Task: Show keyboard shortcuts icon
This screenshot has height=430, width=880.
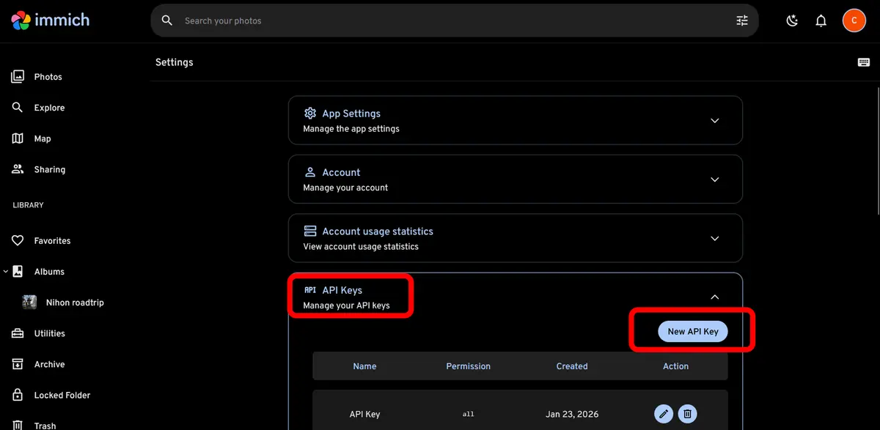Action: pos(864,62)
